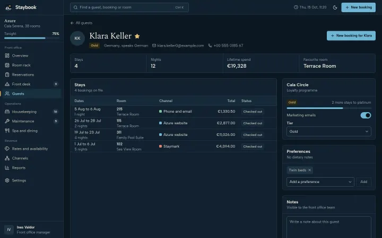Screen dimensions: 382x238
Task: Click the Gold badge under guest name
Action: (x=94, y=45)
